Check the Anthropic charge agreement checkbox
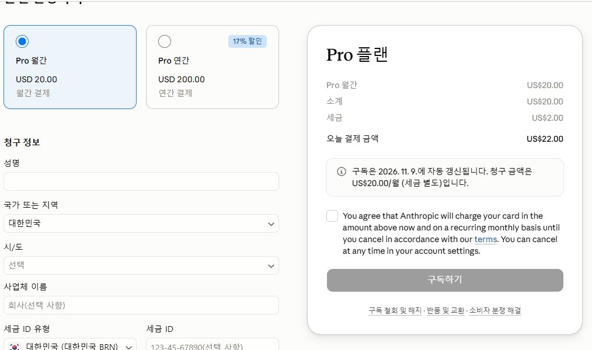This screenshot has width=592, height=350. (x=332, y=216)
